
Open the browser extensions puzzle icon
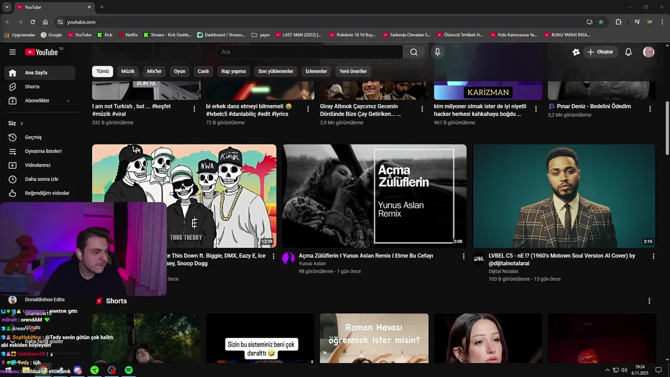[619, 22]
